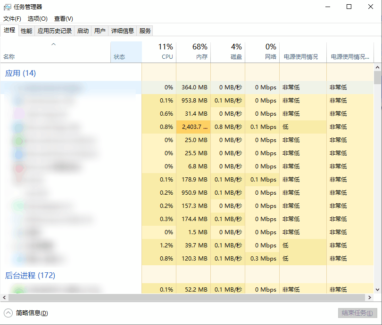
Task: Sort by the 内存 column header
Action: tap(193, 52)
